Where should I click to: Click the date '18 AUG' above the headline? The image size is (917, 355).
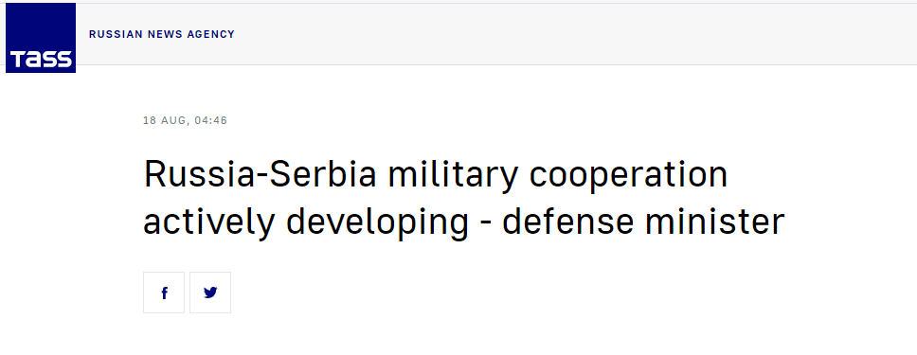click(x=165, y=121)
